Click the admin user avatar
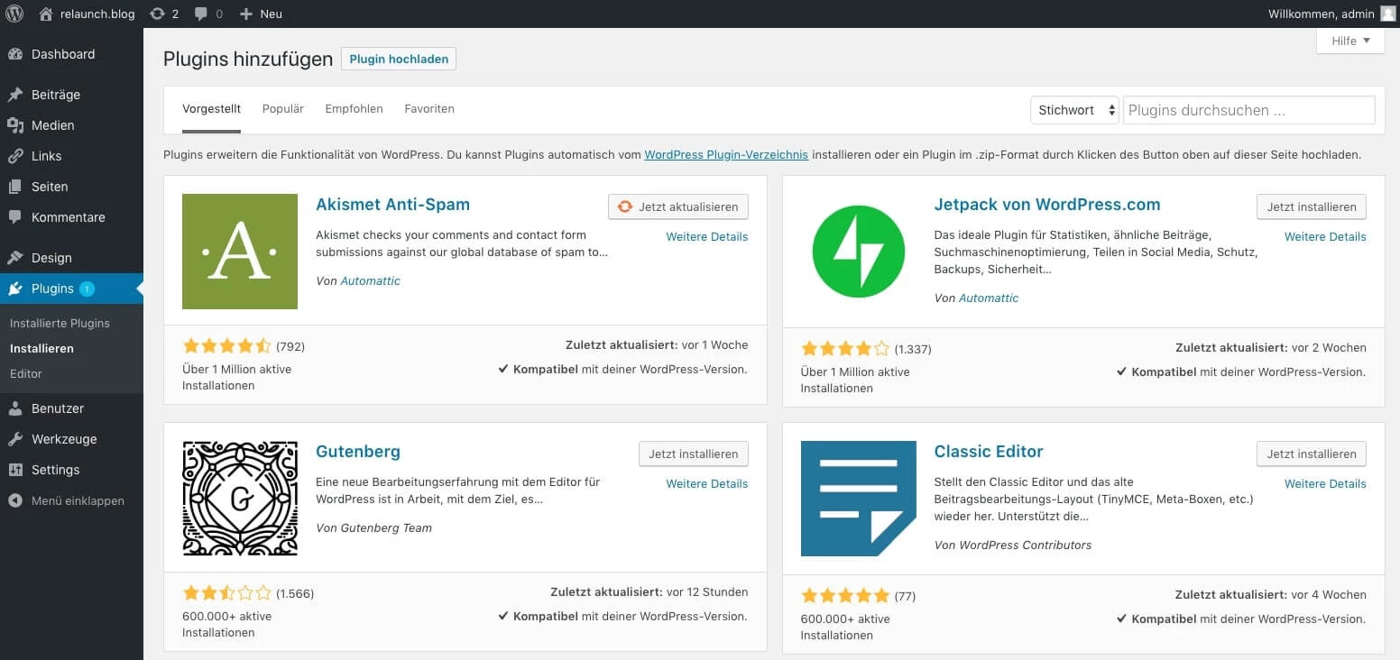This screenshot has height=660, width=1400. coord(1387,14)
